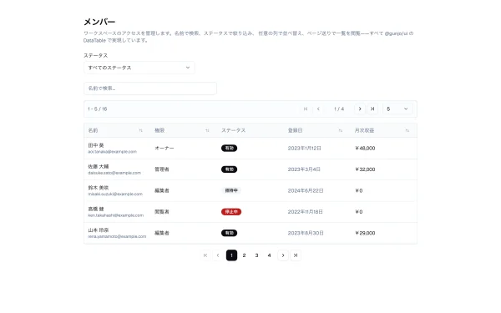Click the revenue value ¥32,000
Viewport: 501px width, 313px height.
(x=365, y=169)
